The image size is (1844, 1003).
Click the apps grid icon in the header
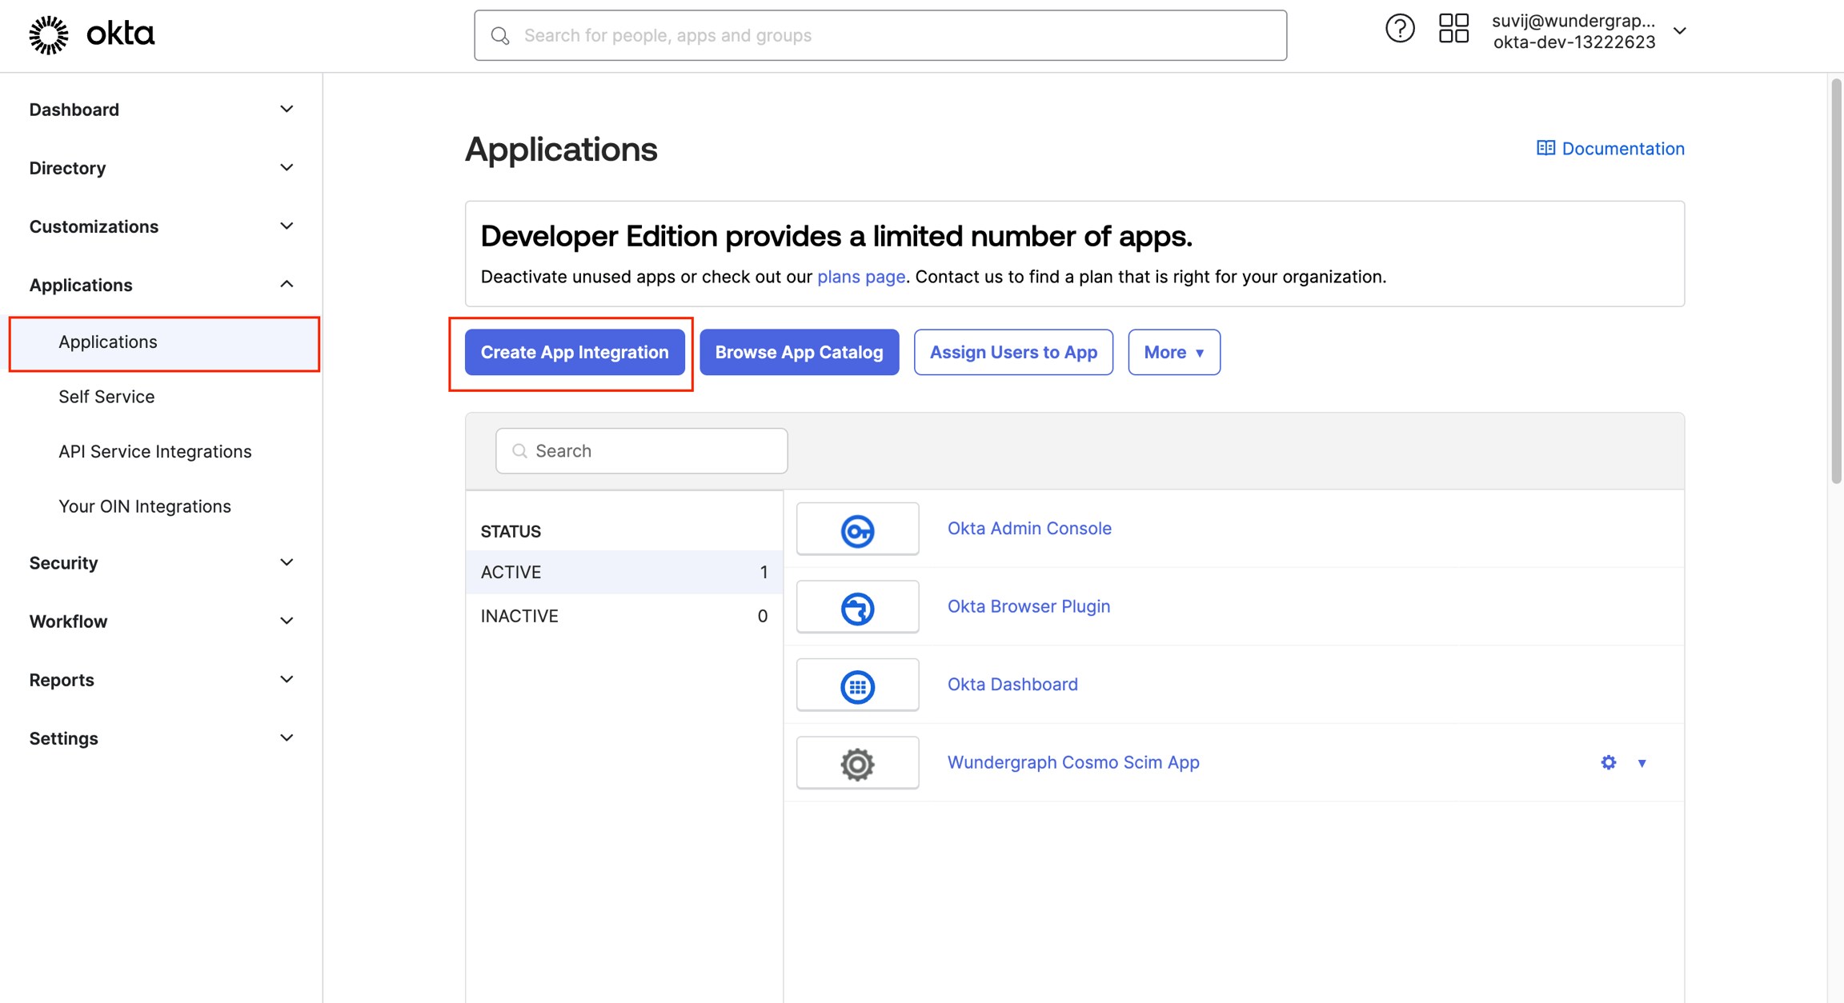click(1454, 28)
